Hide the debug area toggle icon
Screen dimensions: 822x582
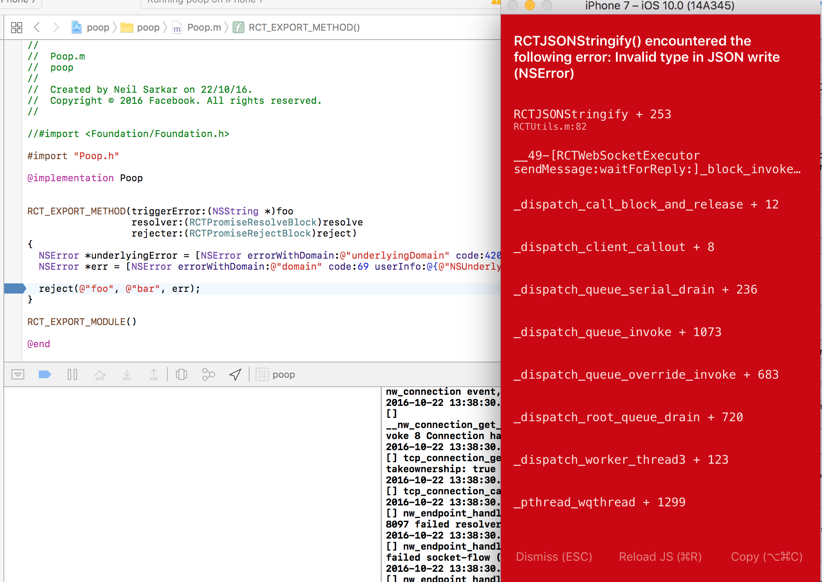pyautogui.click(x=18, y=374)
